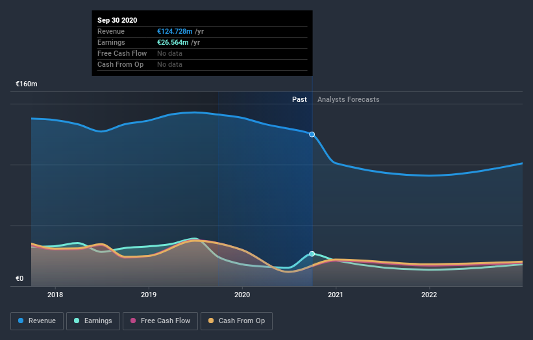Click the €0 y-axis label
This screenshot has width=533, height=340.
19,278
